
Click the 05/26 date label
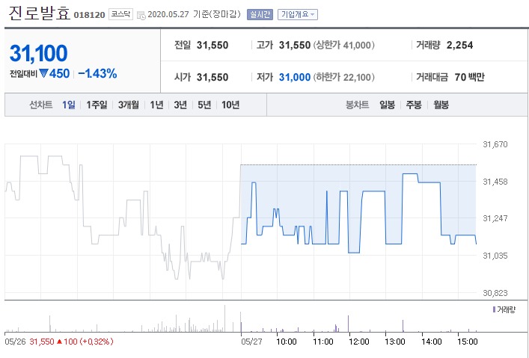pos(15,342)
